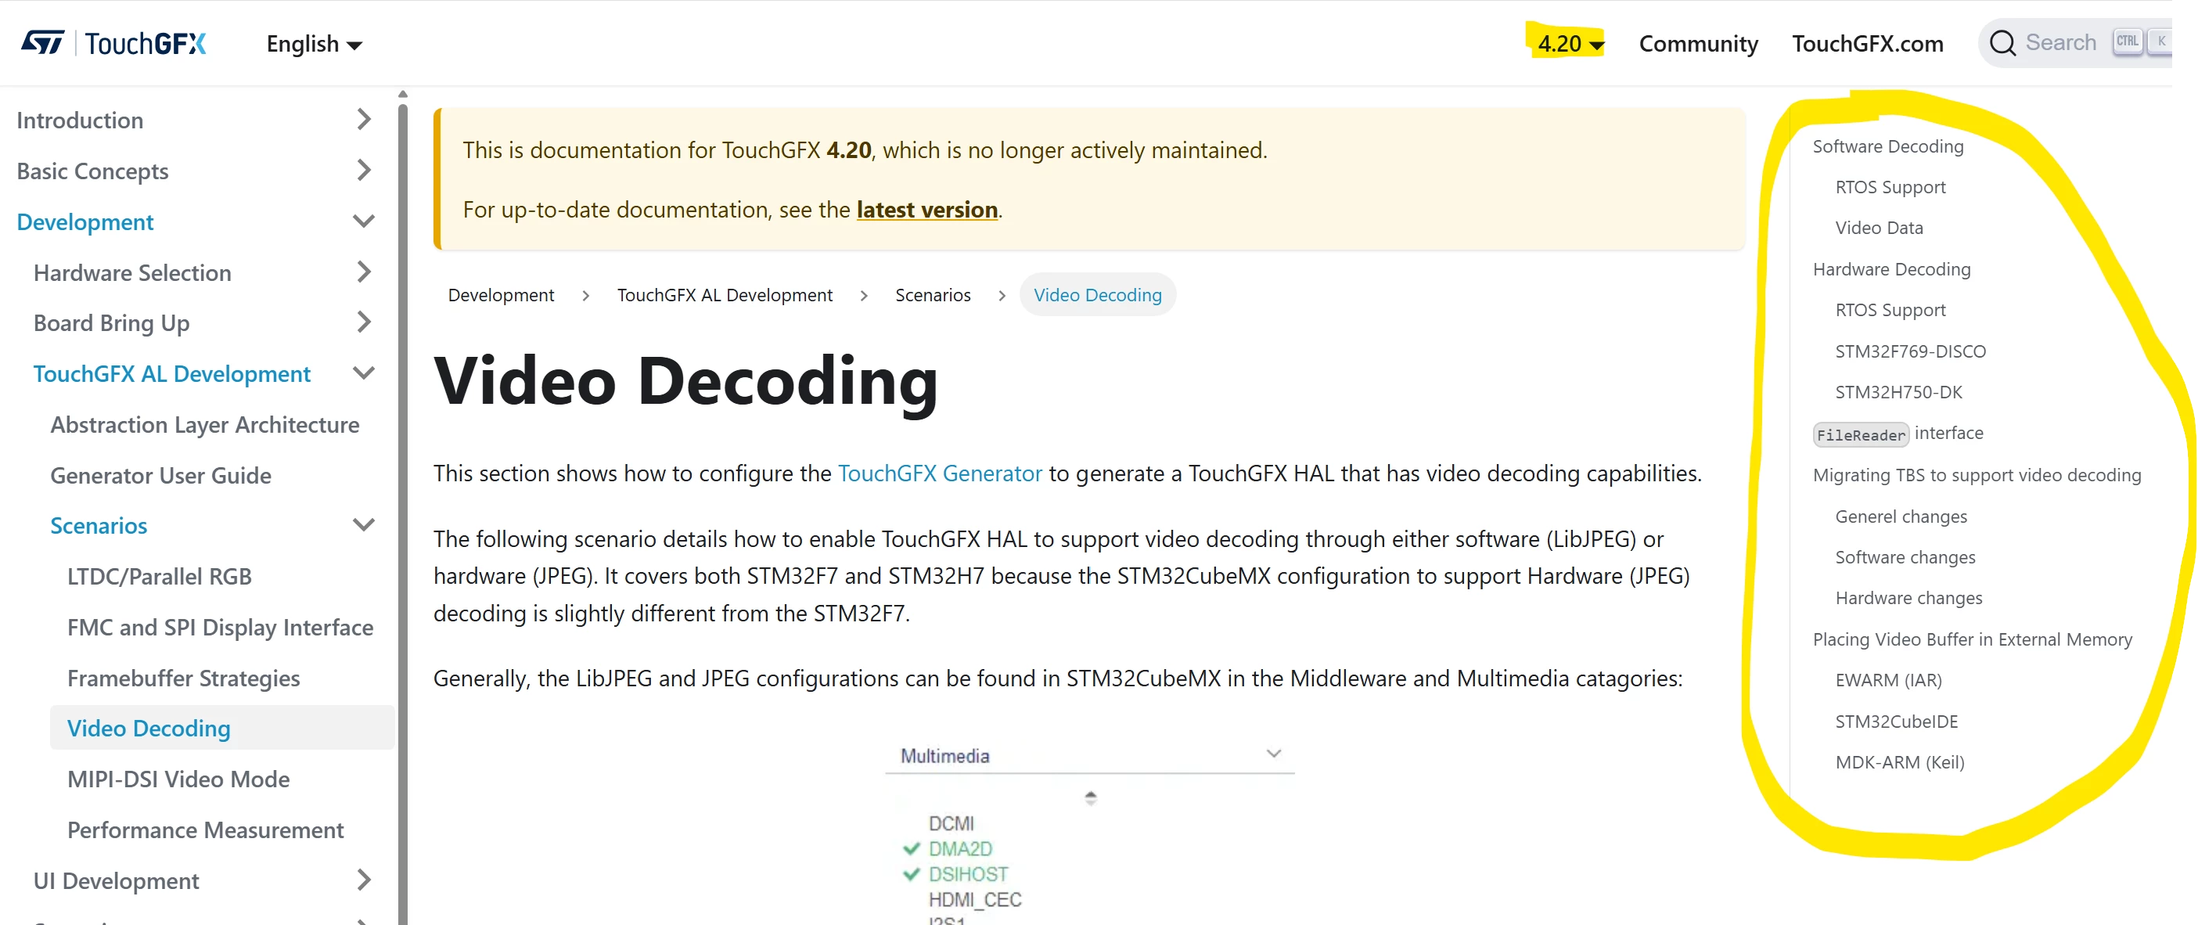This screenshot has width=2198, height=925.
Task: Follow the latest version link
Action: tap(926, 210)
